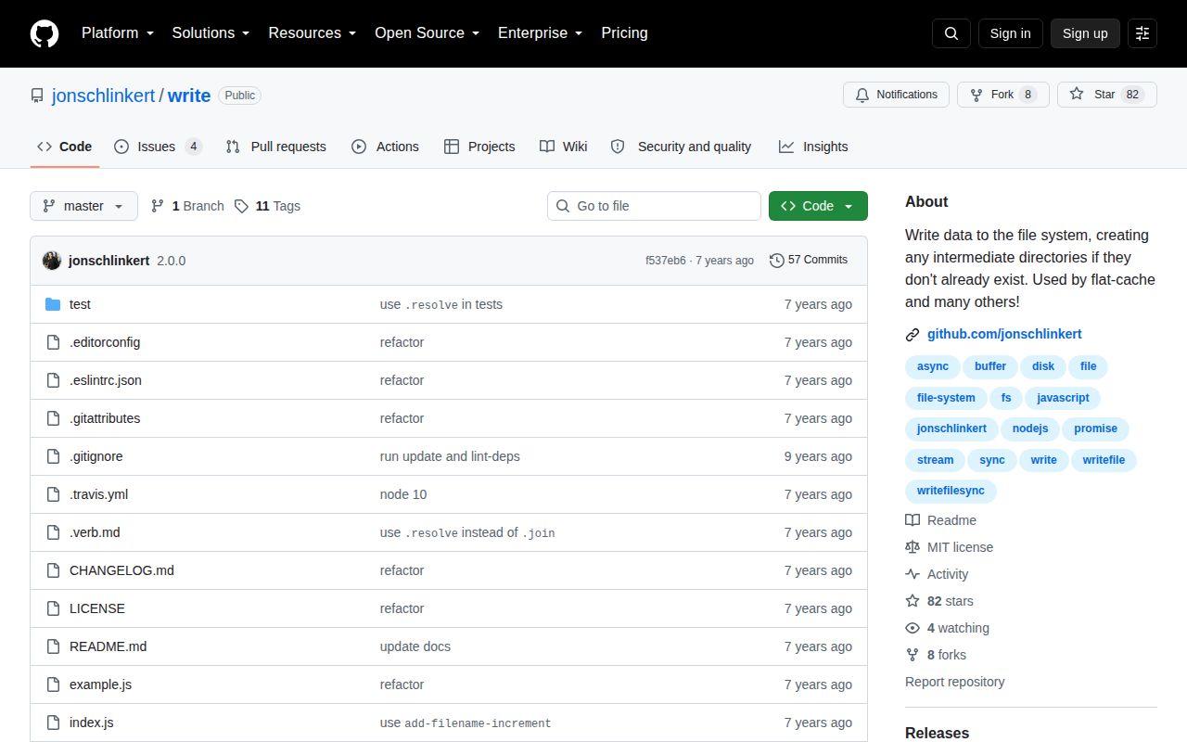Screen dimensions: 1187x742
Task: Open the Pricing page
Action: (x=624, y=33)
